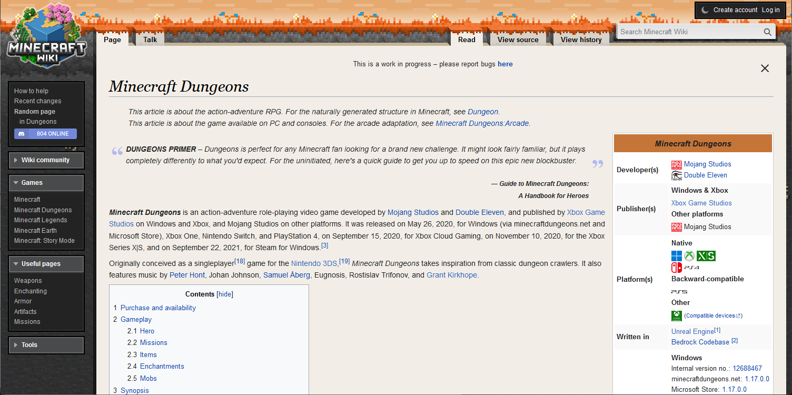The width and height of the screenshot is (792, 395).
Task: Jump to 2.1 Hero contents entry
Action: (147, 331)
